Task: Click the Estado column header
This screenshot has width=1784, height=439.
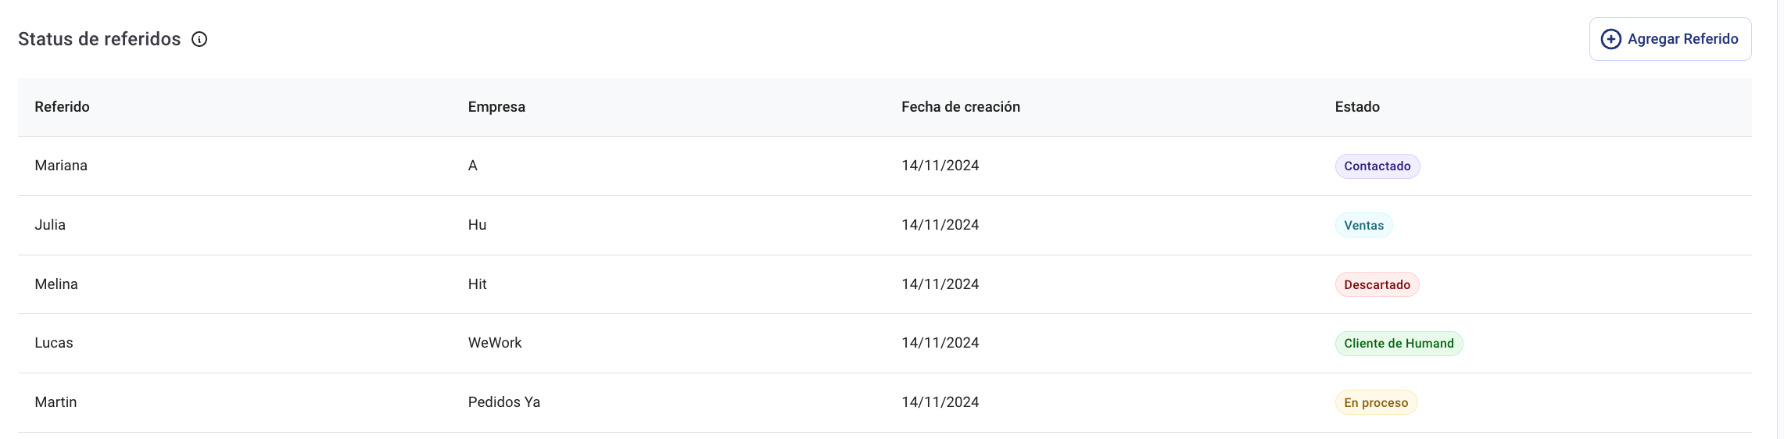Action: (1357, 107)
